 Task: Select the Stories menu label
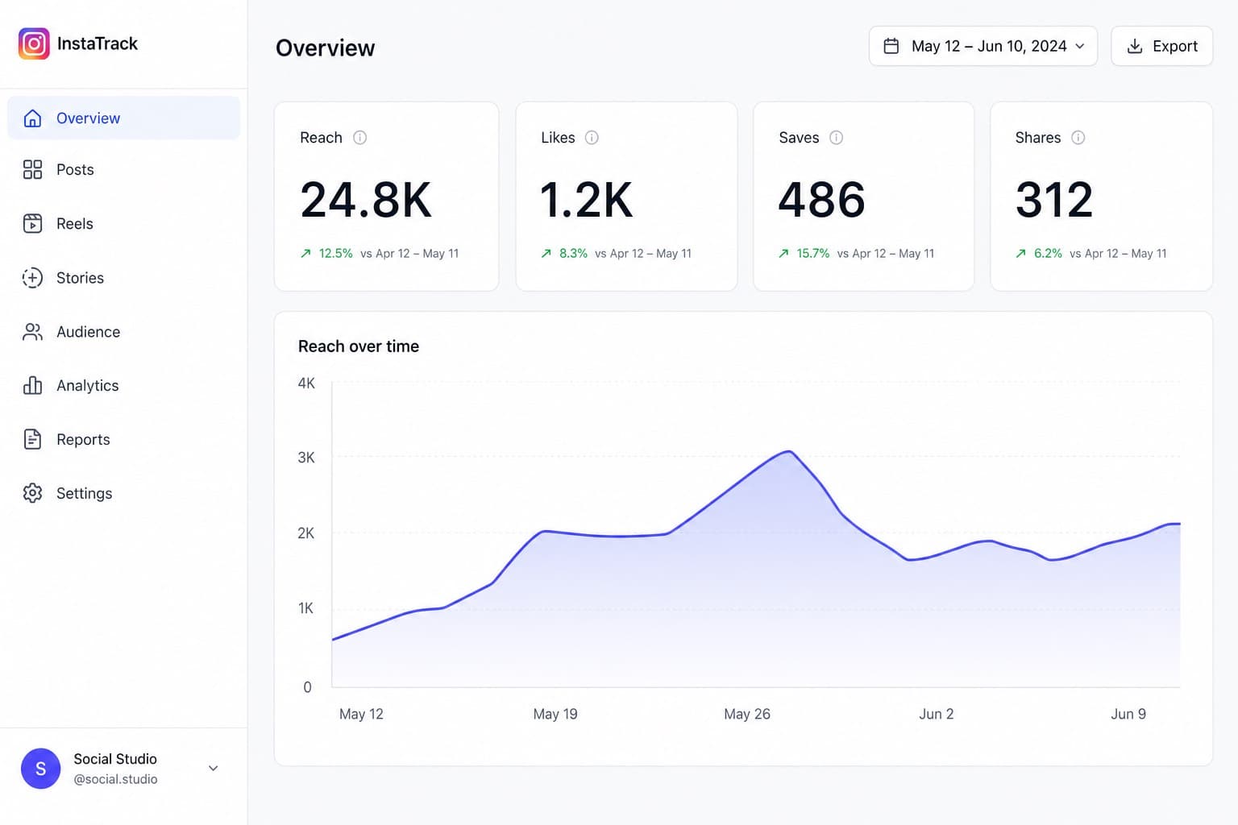tap(80, 278)
